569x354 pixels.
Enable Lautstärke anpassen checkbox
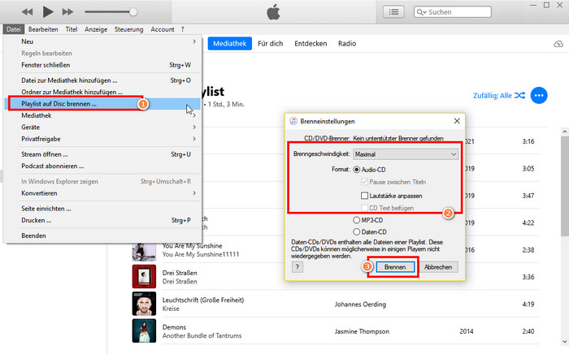click(x=364, y=196)
